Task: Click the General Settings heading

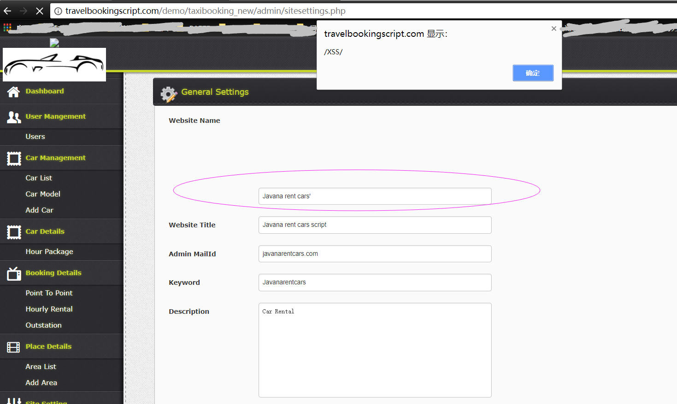Action: point(215,92)
